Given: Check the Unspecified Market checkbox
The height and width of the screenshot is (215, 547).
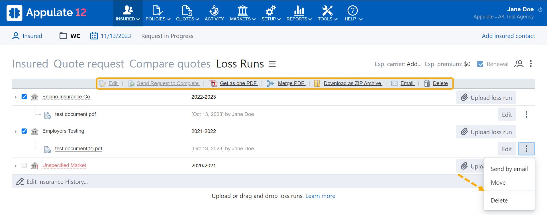Looking at the screenshot, I should coord(24,165).
